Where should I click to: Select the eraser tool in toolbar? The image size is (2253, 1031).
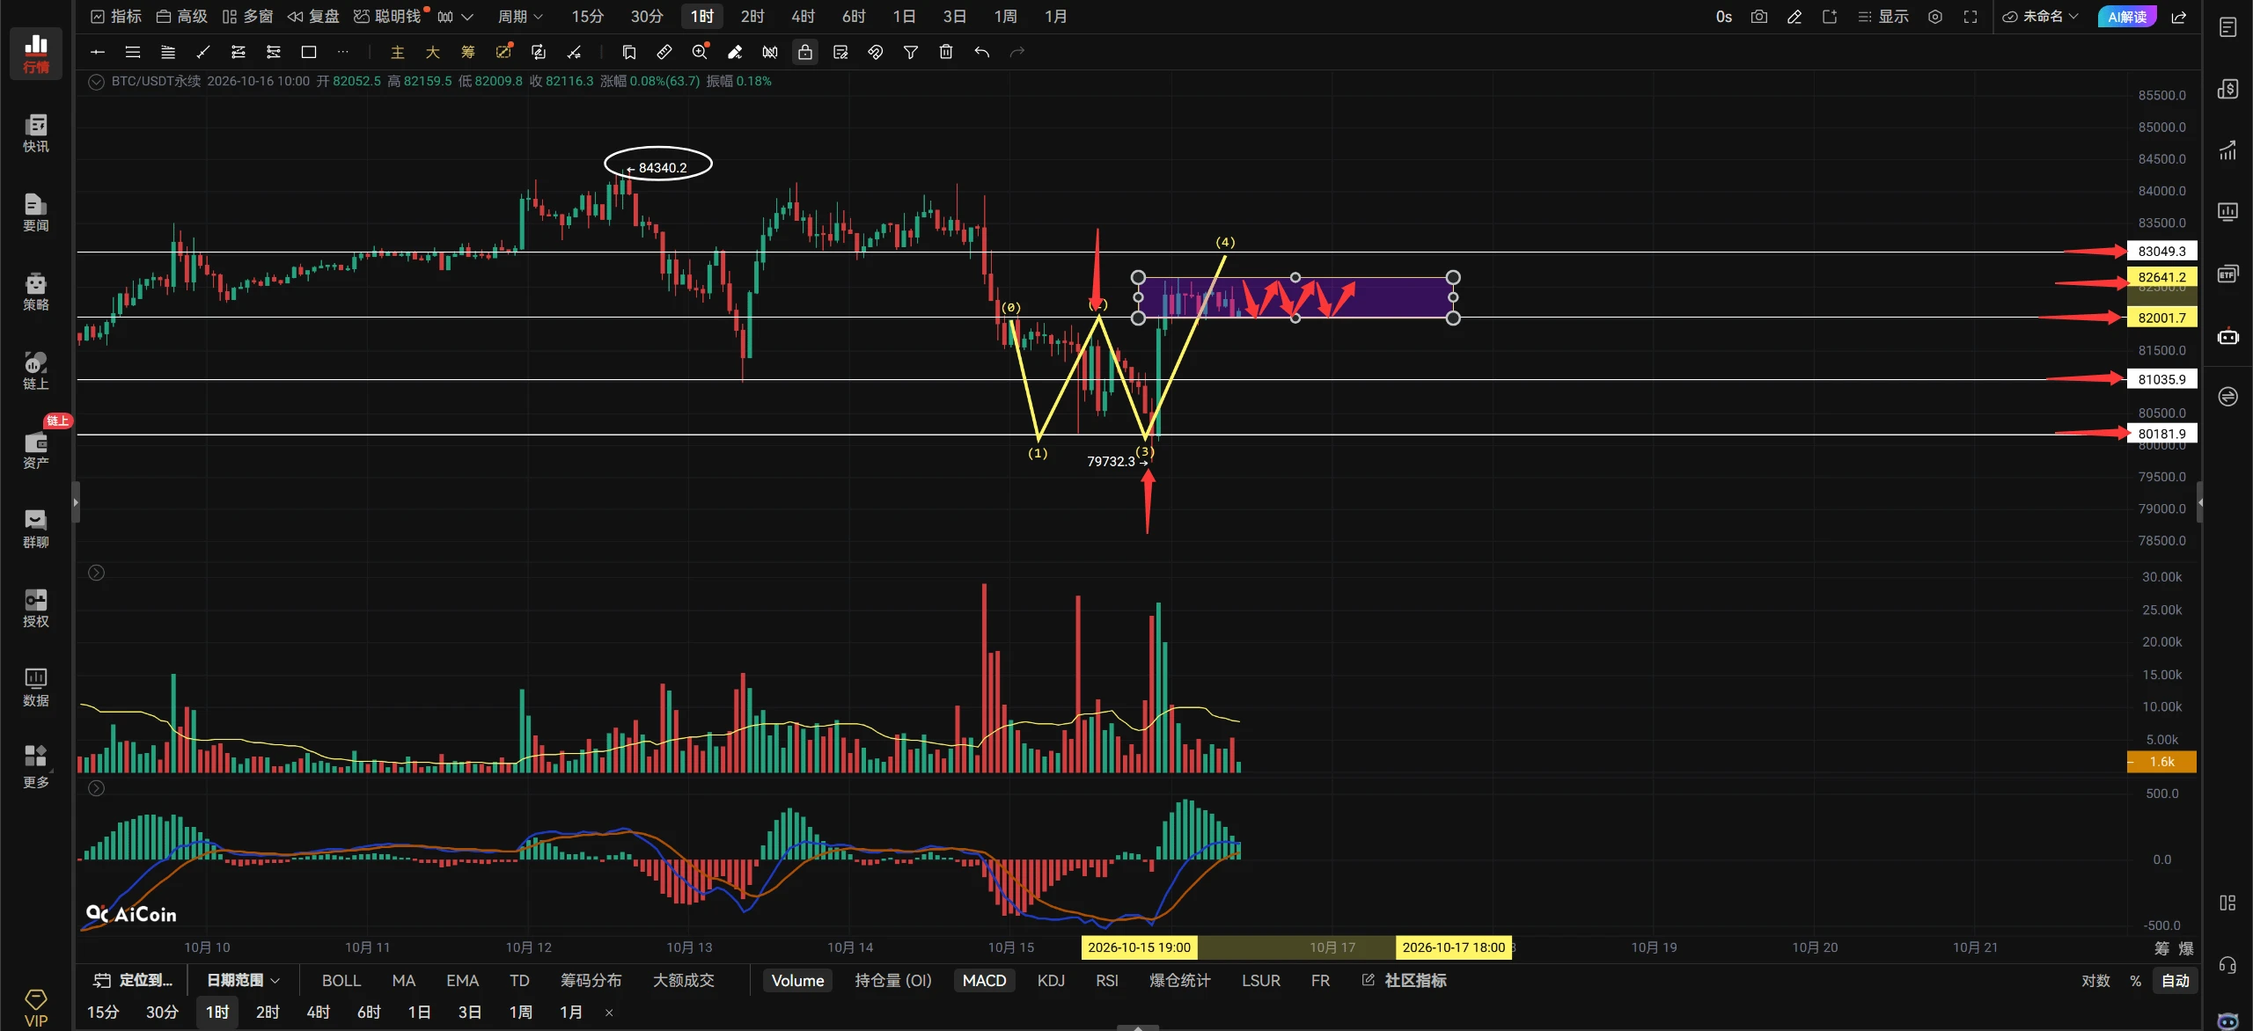[x=735, y=53]
